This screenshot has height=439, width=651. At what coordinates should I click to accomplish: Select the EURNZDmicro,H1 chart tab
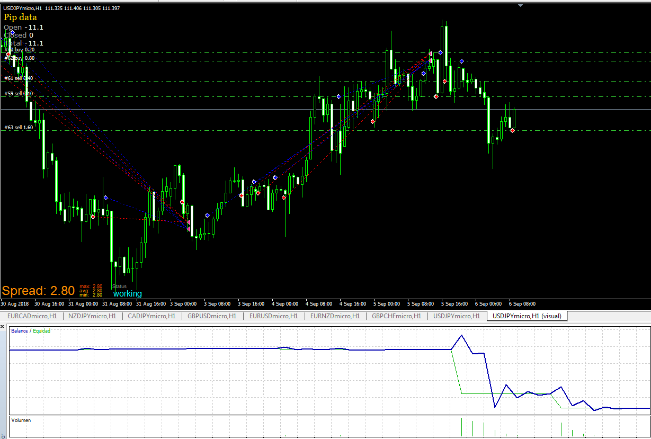[335, 316]
